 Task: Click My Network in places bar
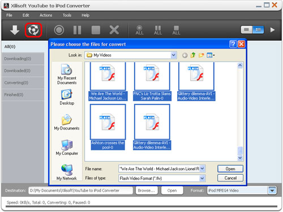tap(67, 172)
